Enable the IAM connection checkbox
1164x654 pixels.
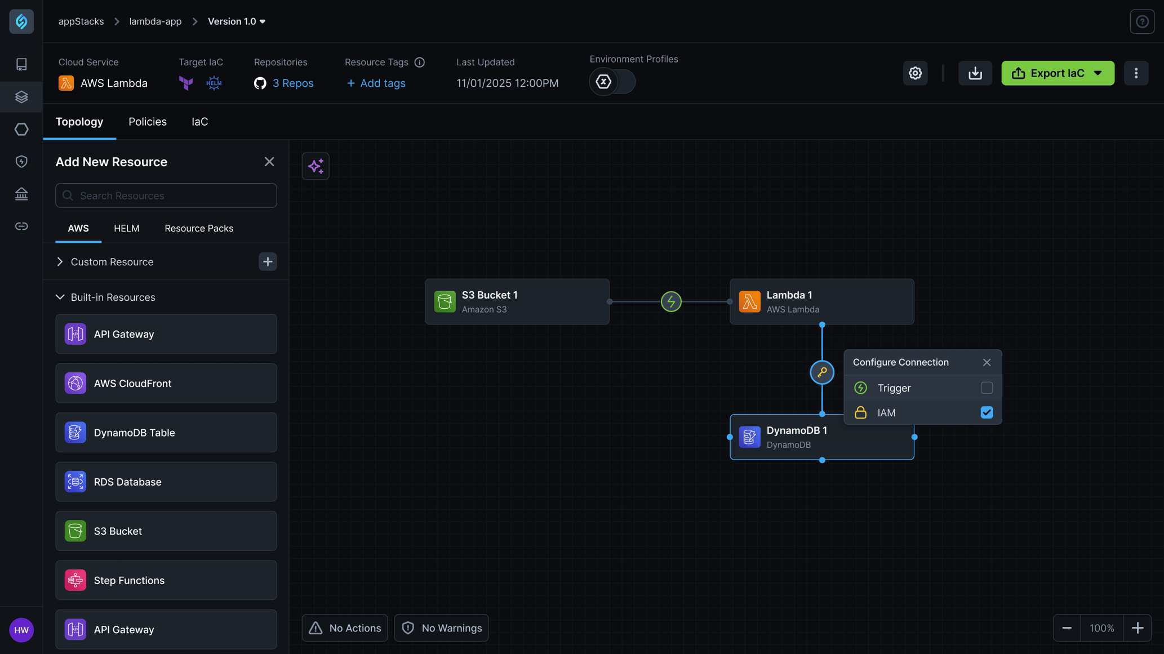(987, 412)
